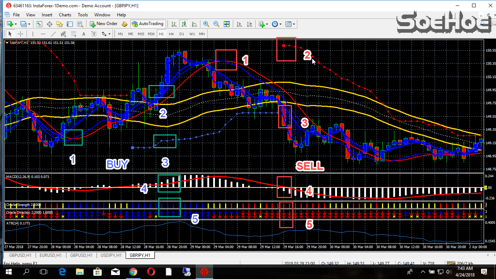Select the Crosshair tool
This screenshot has width=496, height=279.
click(x=20, y=33)
